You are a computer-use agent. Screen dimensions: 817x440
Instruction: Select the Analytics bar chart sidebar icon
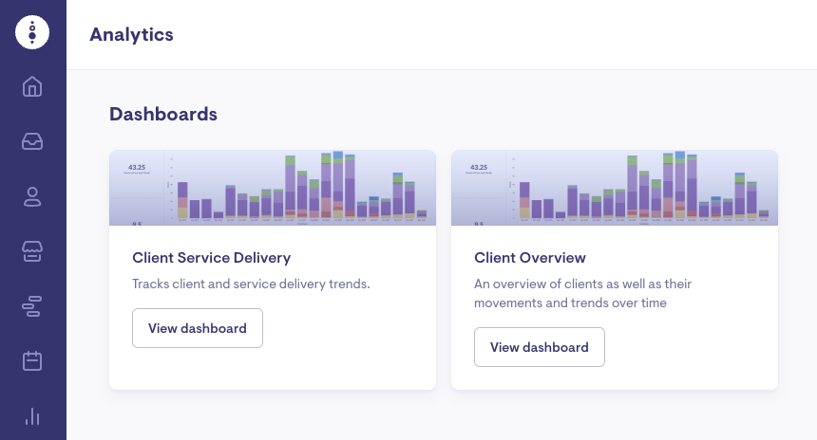pyautogui.click(x=32, y=415)
